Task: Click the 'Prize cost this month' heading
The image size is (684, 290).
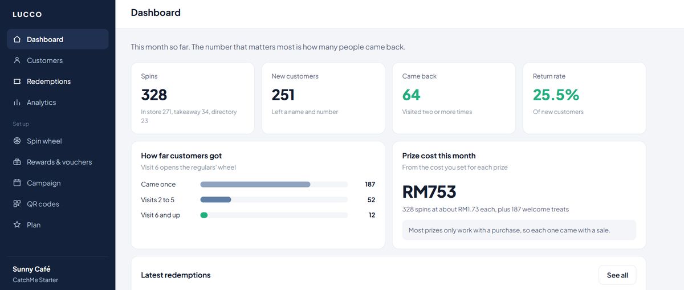Action: pyautogui.click(x=439, y=156)
